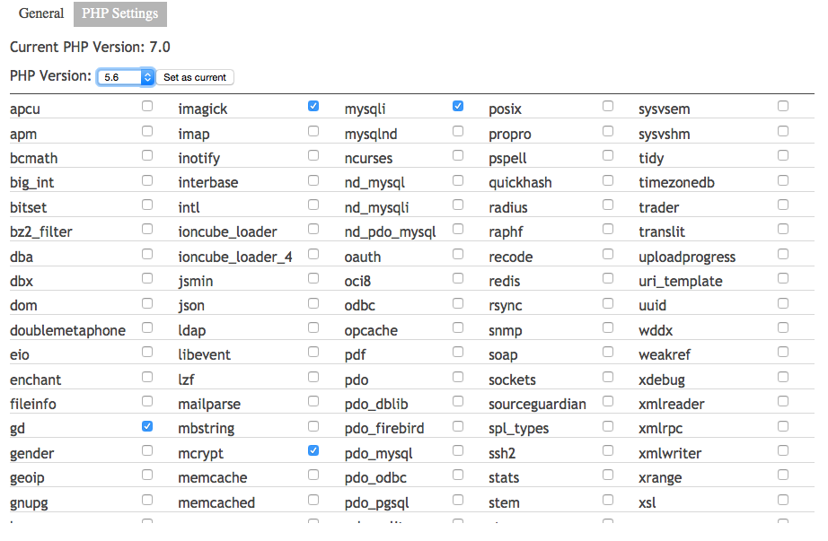
Task: Enable the sysvsem extension checkbox
Action: 783,106
